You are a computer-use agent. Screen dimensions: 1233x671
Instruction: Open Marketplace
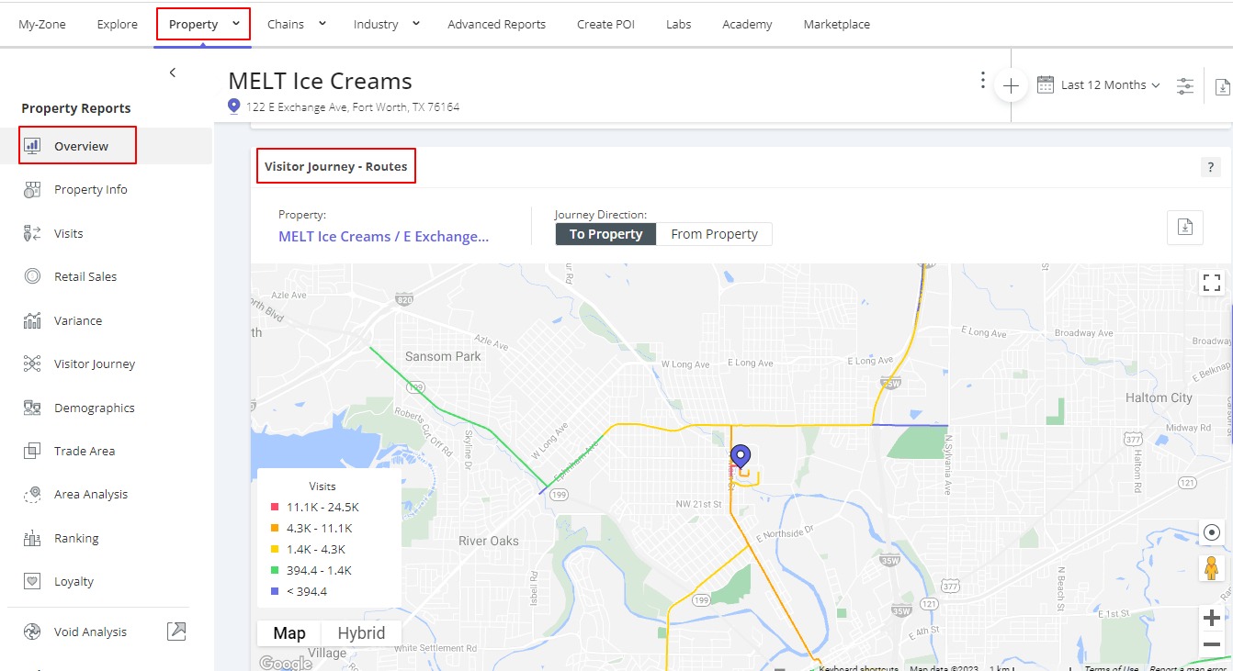[x=836, y=24]
